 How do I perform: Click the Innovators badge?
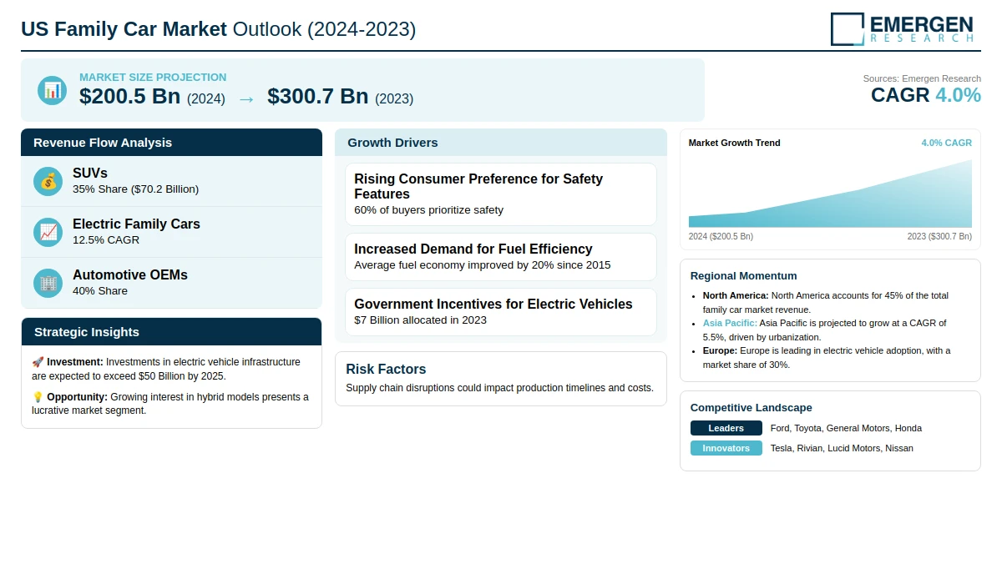coord(726,448)
